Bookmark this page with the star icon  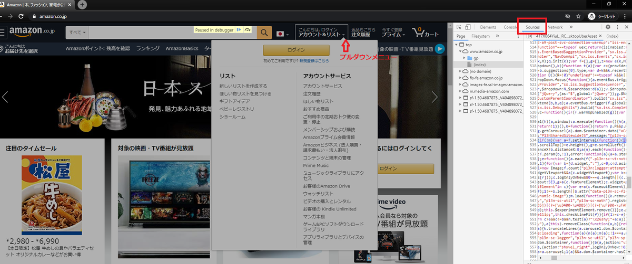(578, 16)
